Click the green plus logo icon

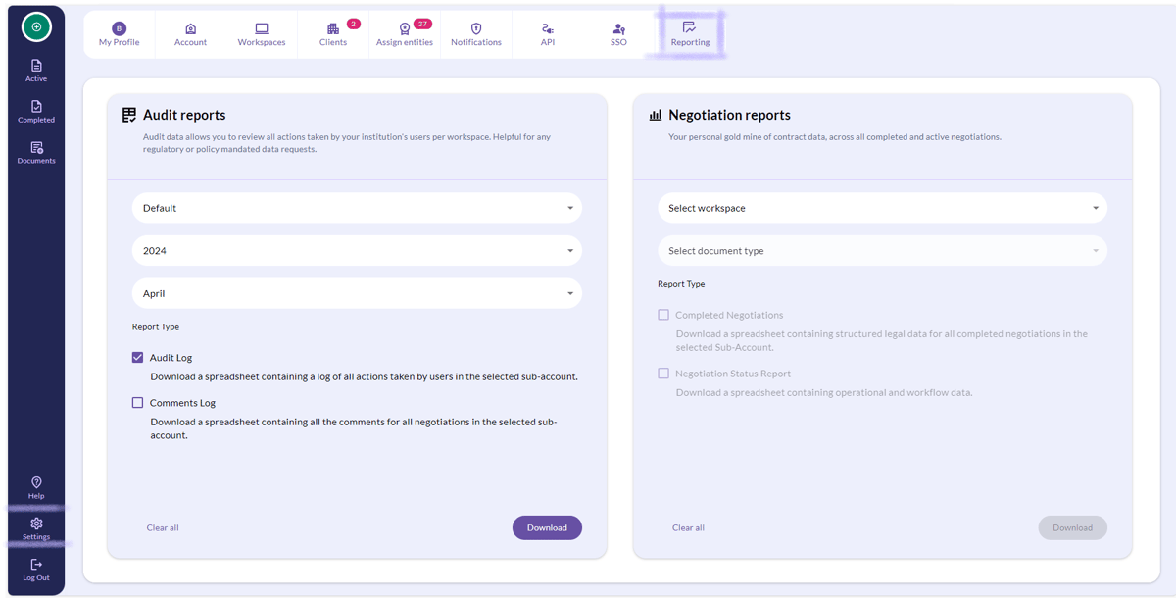click(36, 27)
